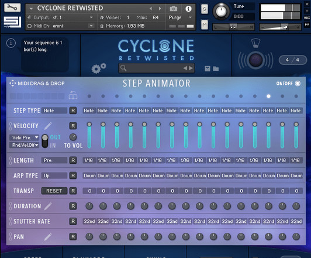Click the output volume slider

tap(280, 27)
